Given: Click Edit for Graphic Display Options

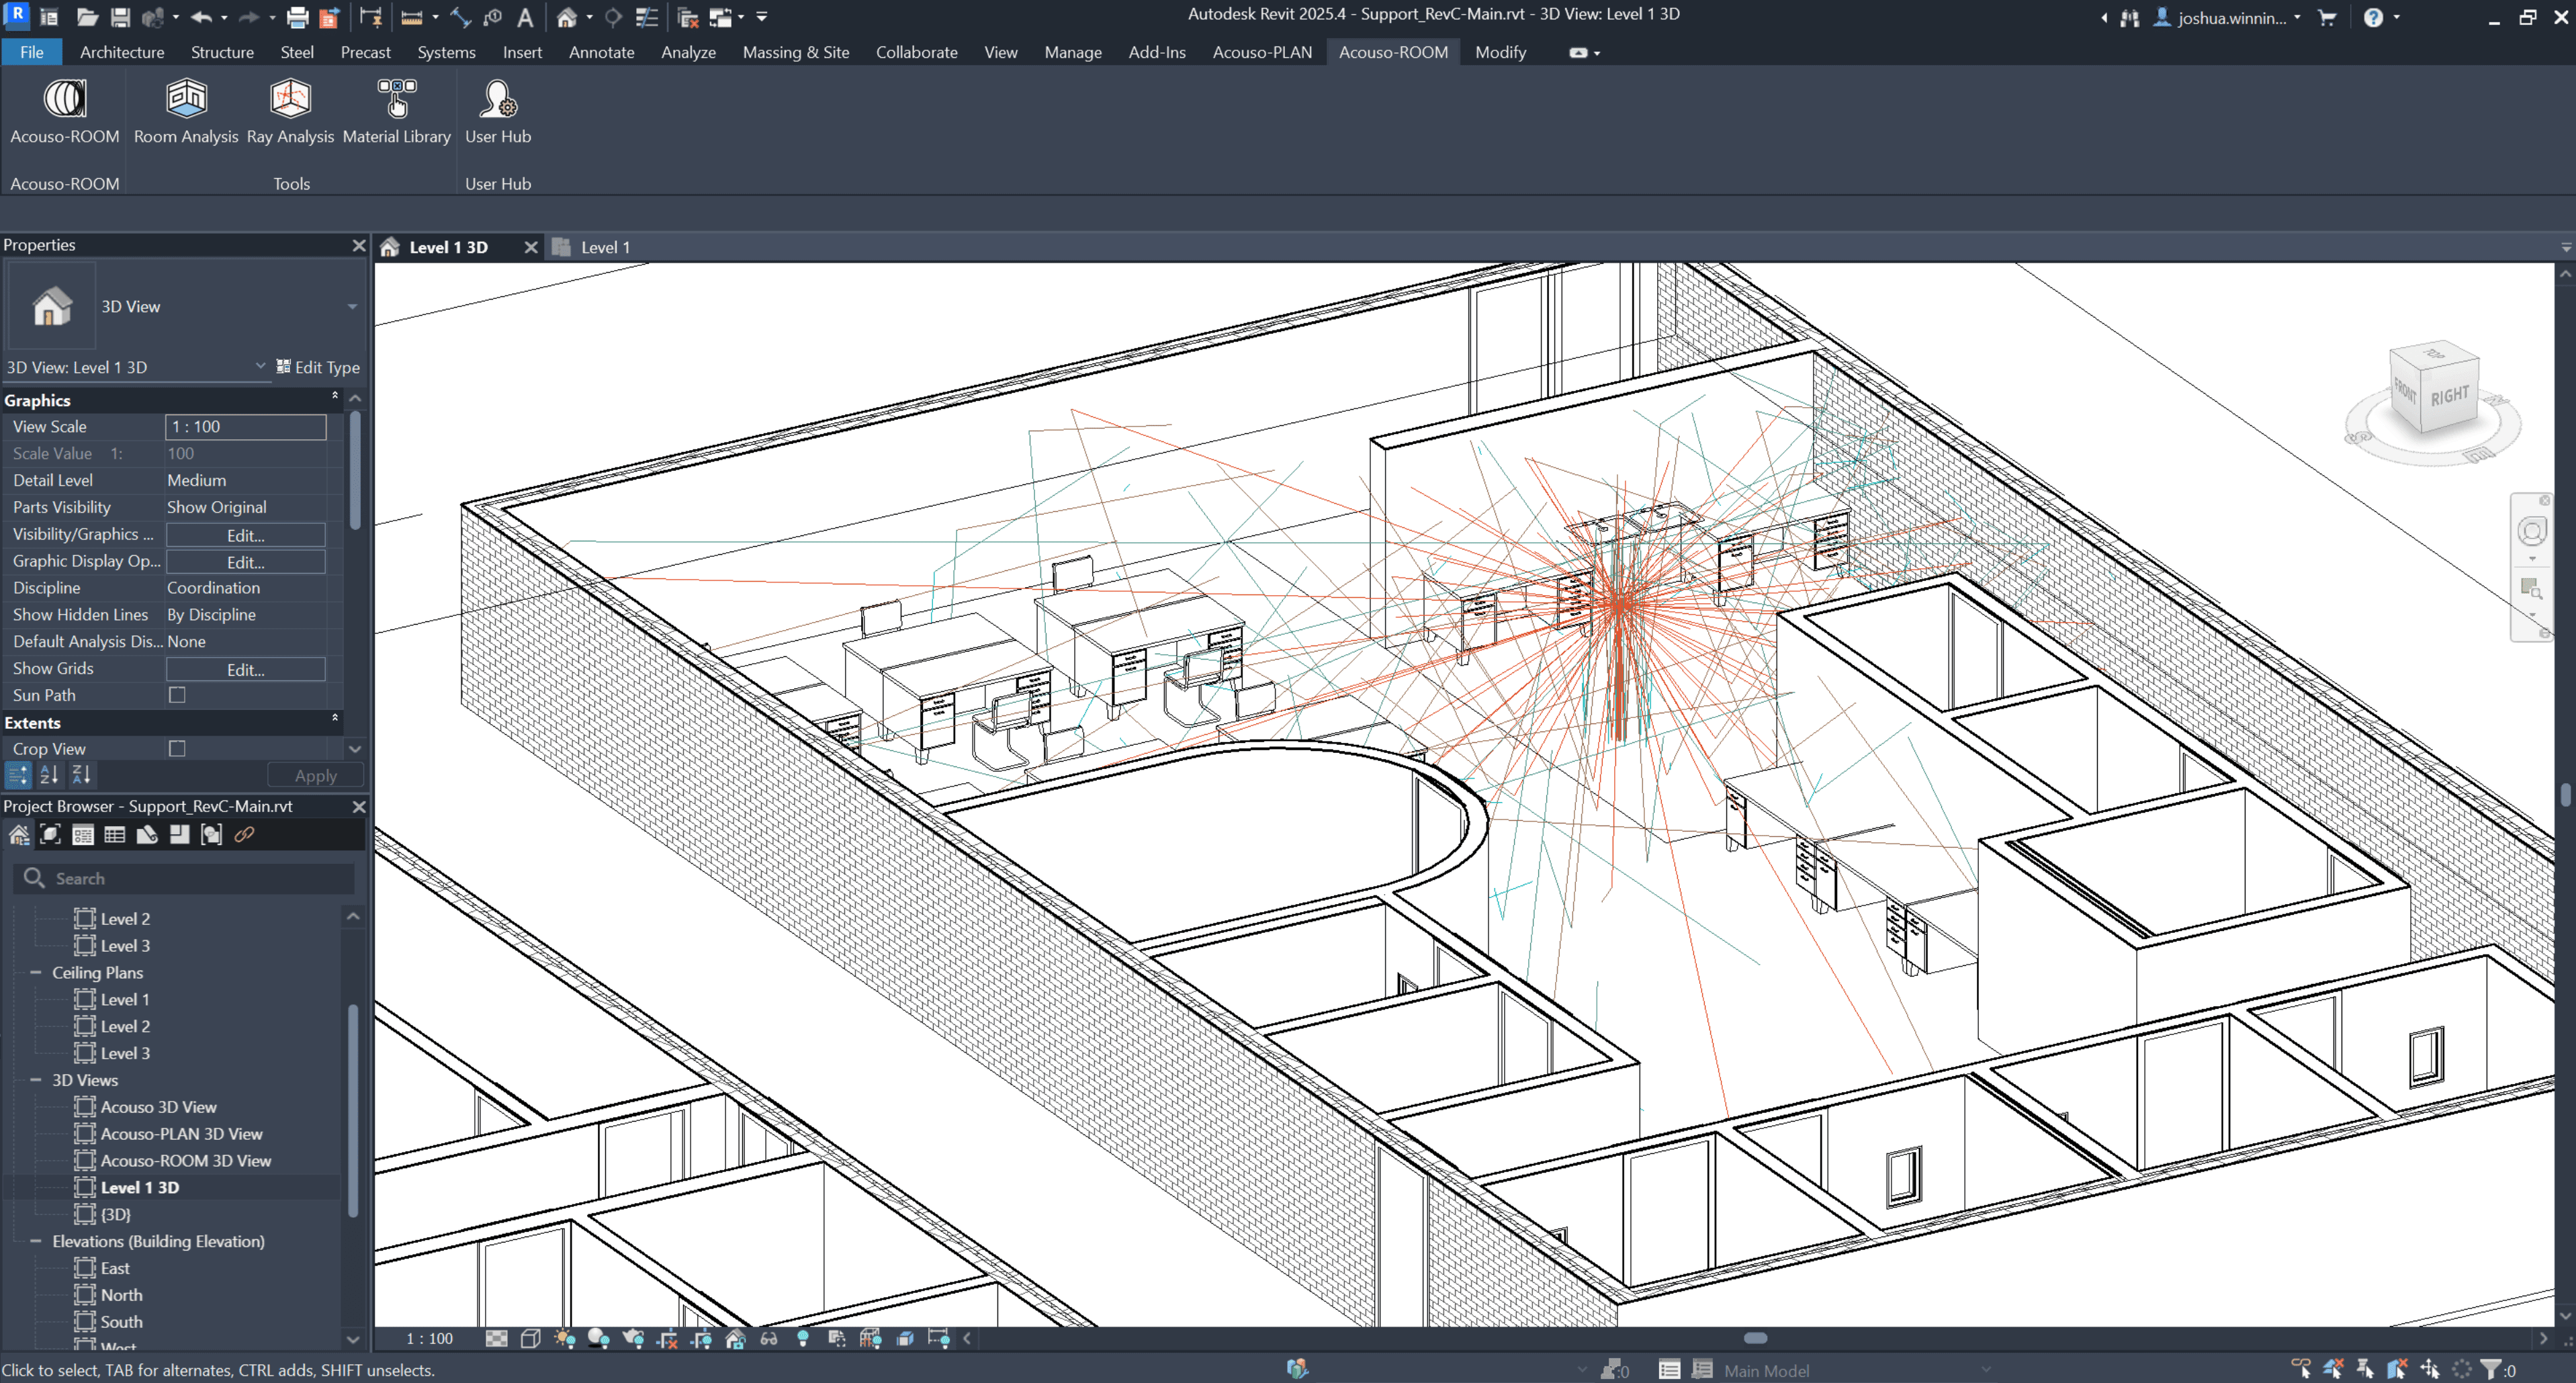Looking at the screenshot, I should (245, 562).
